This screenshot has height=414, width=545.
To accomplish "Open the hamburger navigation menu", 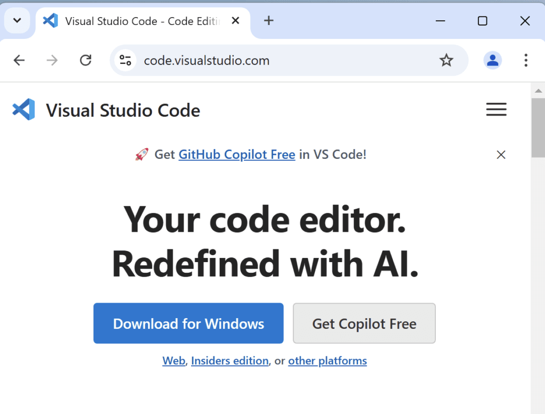I will pyautogui.click(x=496, y=109).
